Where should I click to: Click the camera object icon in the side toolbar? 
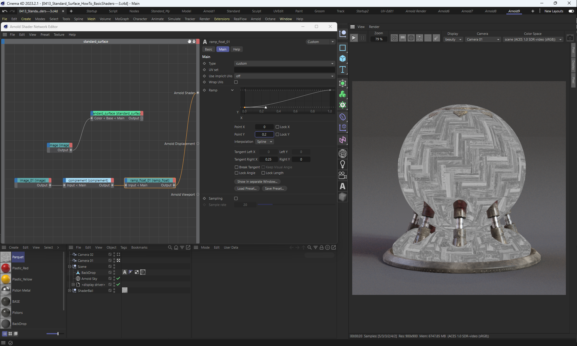(342, 175)
